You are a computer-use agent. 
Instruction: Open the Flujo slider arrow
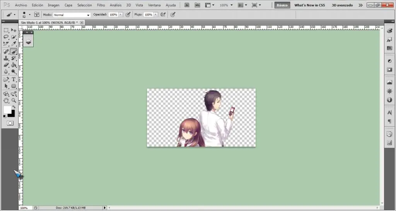[x=155, y=15]
